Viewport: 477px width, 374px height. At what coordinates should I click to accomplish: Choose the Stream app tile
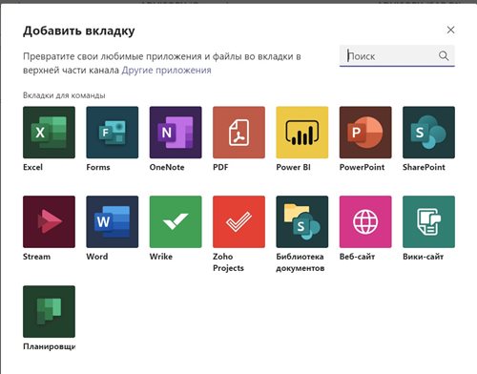(x=49, y=221)
